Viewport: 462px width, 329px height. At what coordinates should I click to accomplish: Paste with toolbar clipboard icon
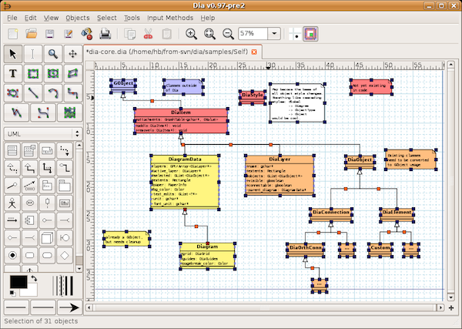pyautogui.click(x=167, y=34)
